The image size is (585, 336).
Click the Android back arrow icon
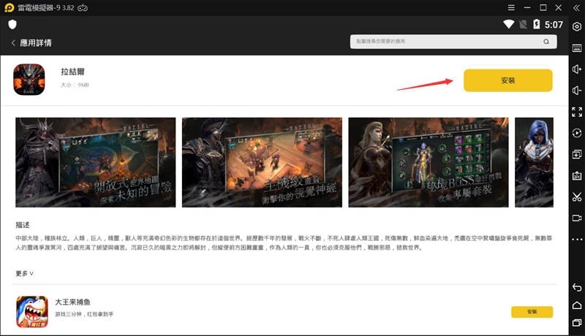pyautogui.click(x=577, y=287)
